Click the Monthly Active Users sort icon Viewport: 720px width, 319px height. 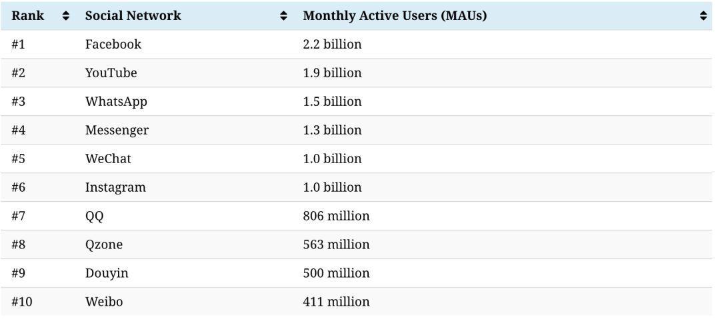[x=703, y=16]
